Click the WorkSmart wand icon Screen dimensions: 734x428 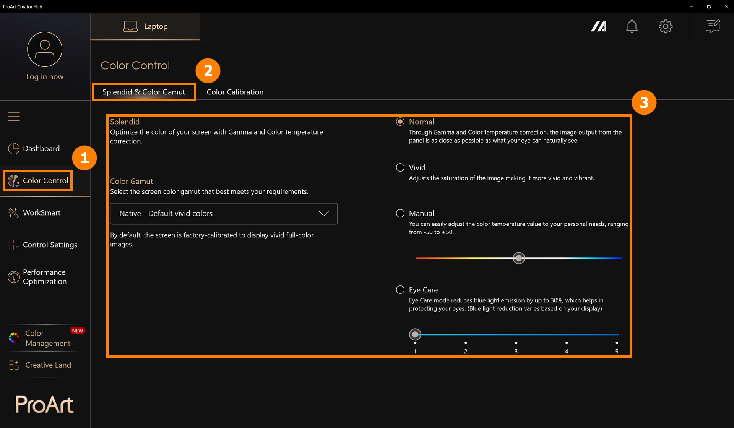tap(14, 213)
